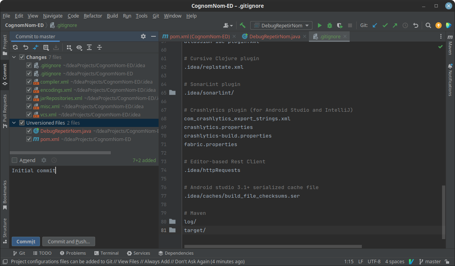This screenshot has width=455, height=266.
Task: Click the Show Diff icon
Action: tap(36, 48)
